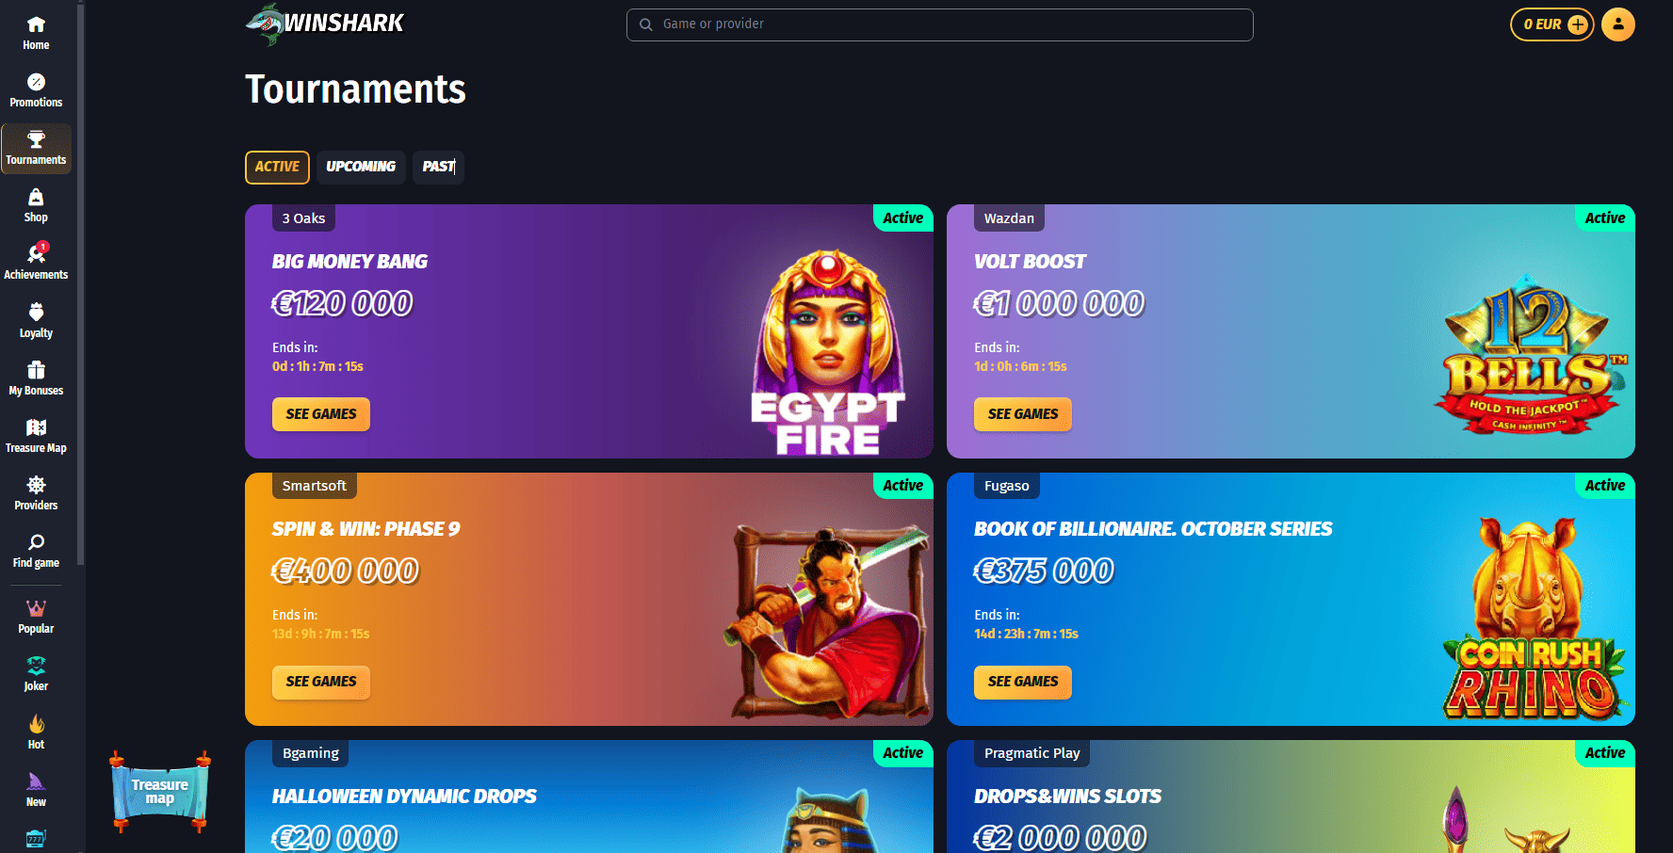Focus the Game or provider search field
1673x853 pixels.
[x=939, y=24]
